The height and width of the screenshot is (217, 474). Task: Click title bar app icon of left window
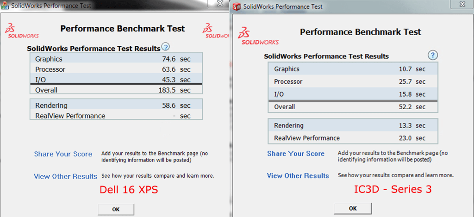pos(5,5)
